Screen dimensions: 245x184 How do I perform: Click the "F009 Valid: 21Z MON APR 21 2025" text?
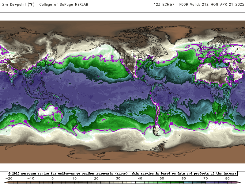[x=212, y=4]
